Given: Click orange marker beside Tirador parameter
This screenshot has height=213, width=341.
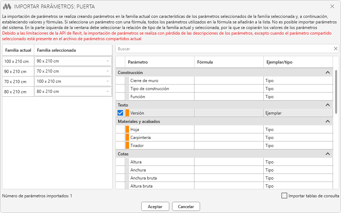Looking at the screenshot, I should 127,146.
